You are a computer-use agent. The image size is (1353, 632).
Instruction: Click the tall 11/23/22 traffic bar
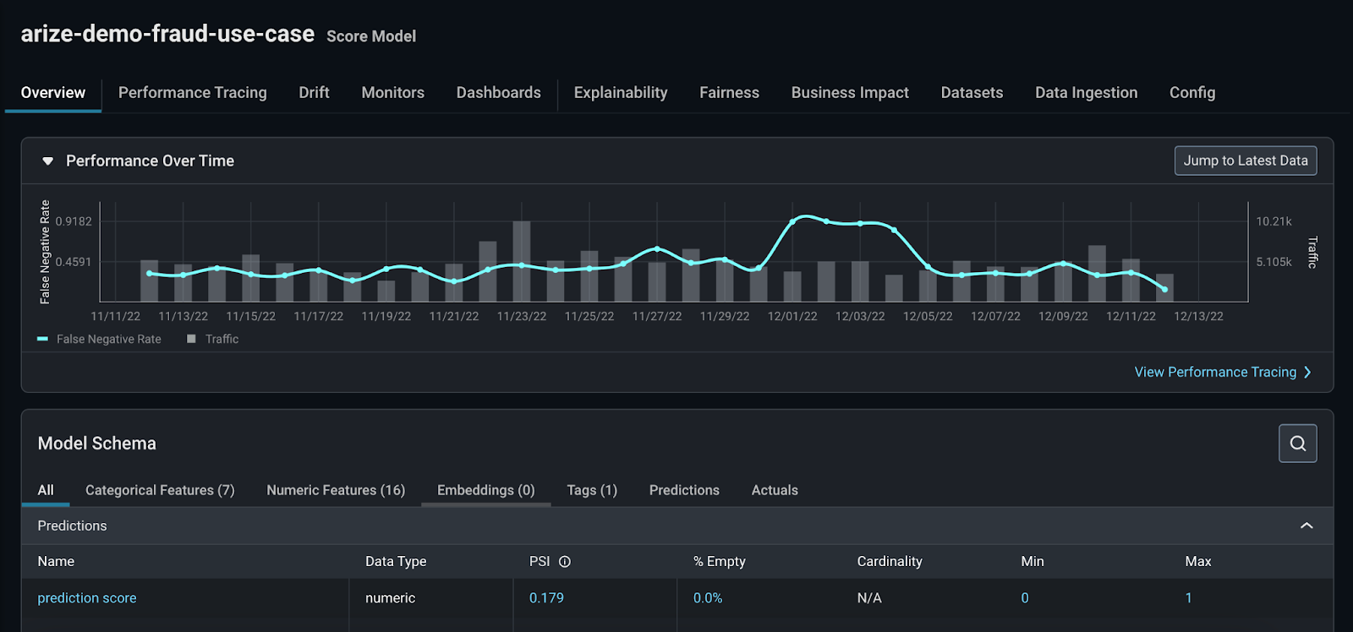click(522, 261)
